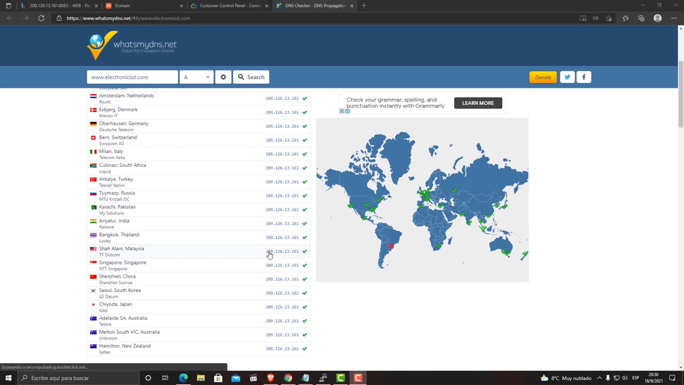The height and width of the screenshot is (385, 684).
Task: Open the Twitter share button
Action: tap(567, 77)
